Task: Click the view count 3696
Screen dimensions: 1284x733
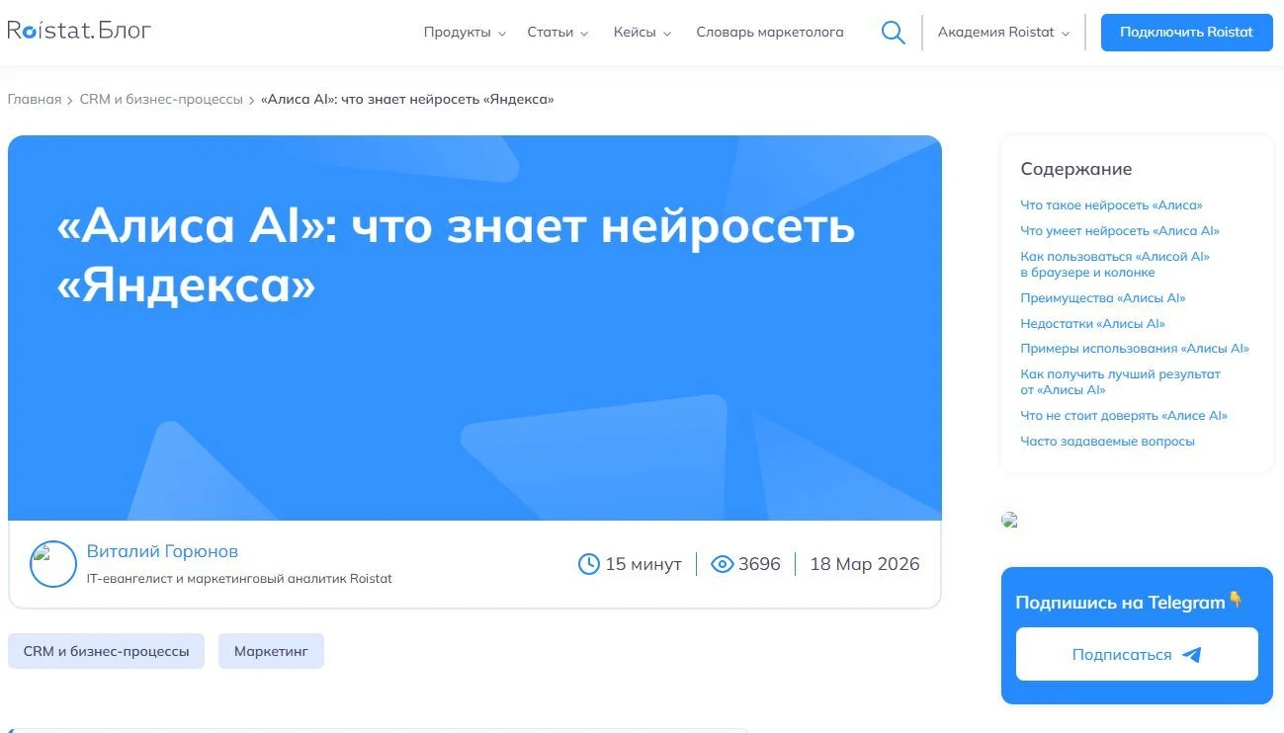Action: (759, 564)
